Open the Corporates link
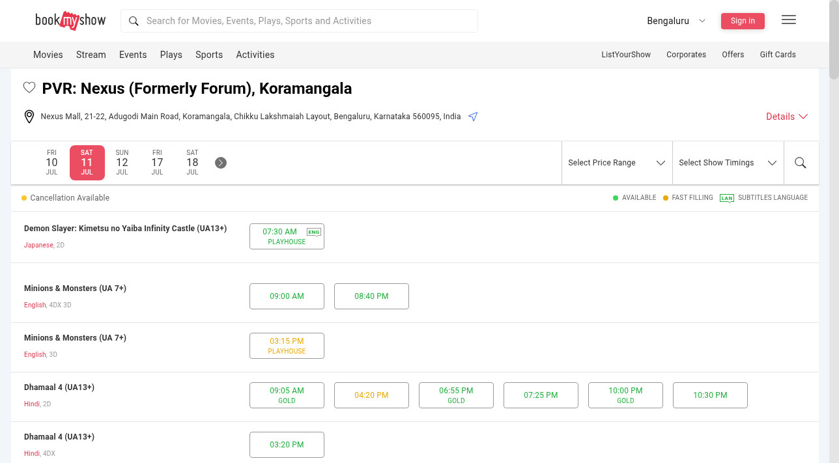Screen dimensions: 839x463 click(x=686, y=55)
